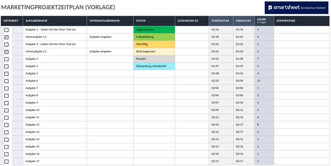Select the duration cell showing 12

(x=264, y=81)
